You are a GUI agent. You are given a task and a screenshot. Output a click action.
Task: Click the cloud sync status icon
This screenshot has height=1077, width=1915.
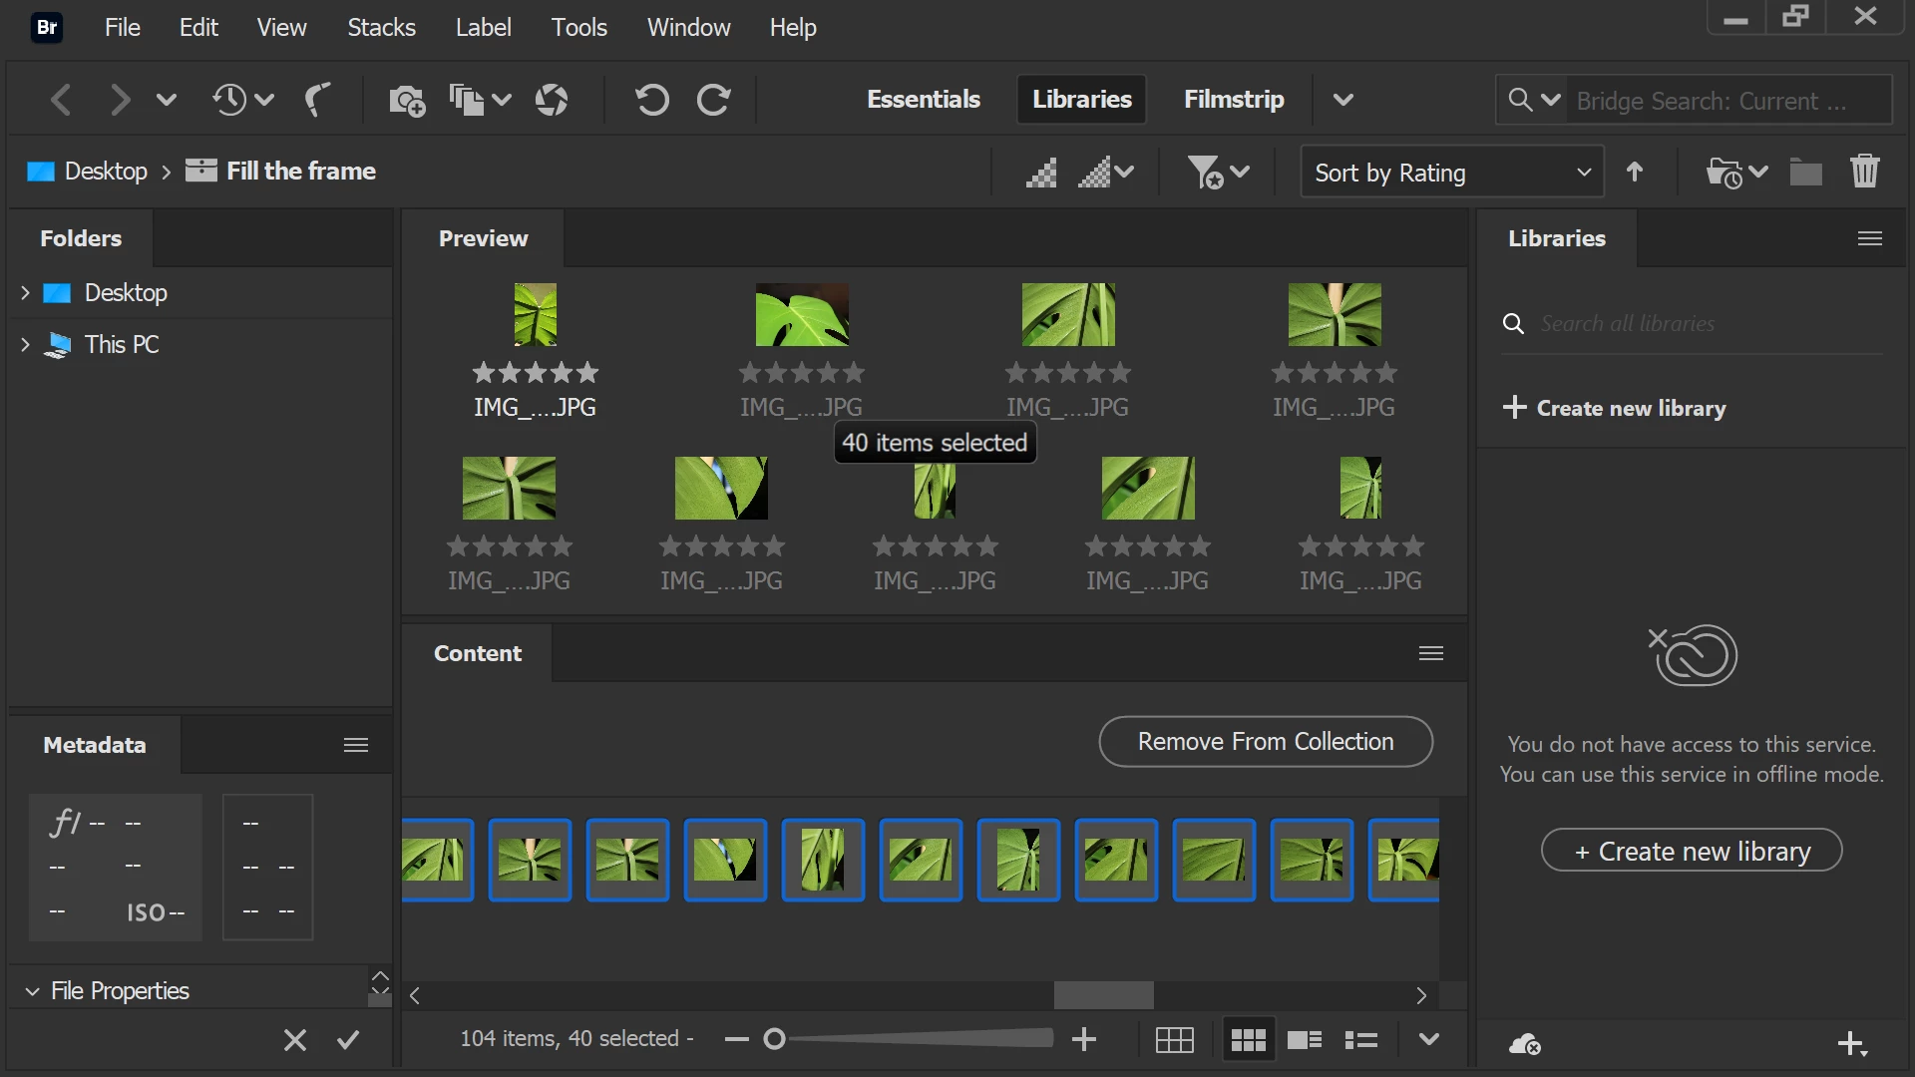click(1524, 1044)
